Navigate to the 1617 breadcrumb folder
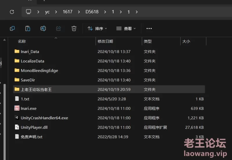This screenshot has width=232, height=160. (x=68, y=12)
